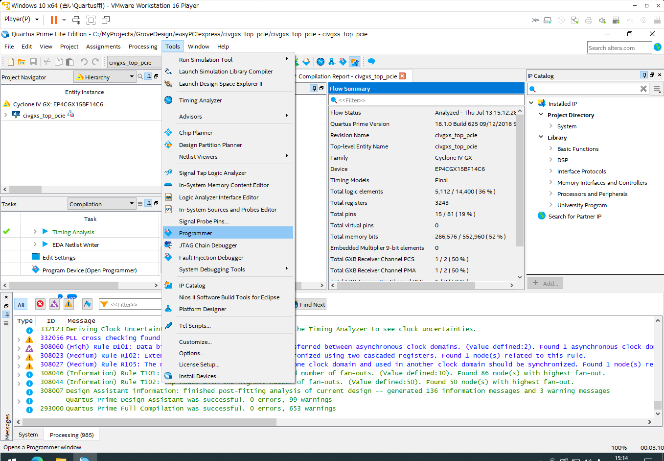Switch to Processing (985) tab

click(71, 435)
